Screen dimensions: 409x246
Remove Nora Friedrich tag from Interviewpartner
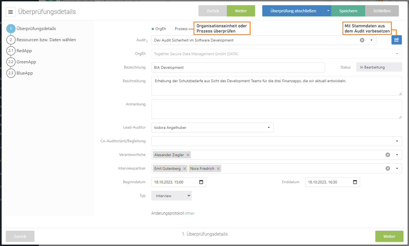click(x=218, y=168)
